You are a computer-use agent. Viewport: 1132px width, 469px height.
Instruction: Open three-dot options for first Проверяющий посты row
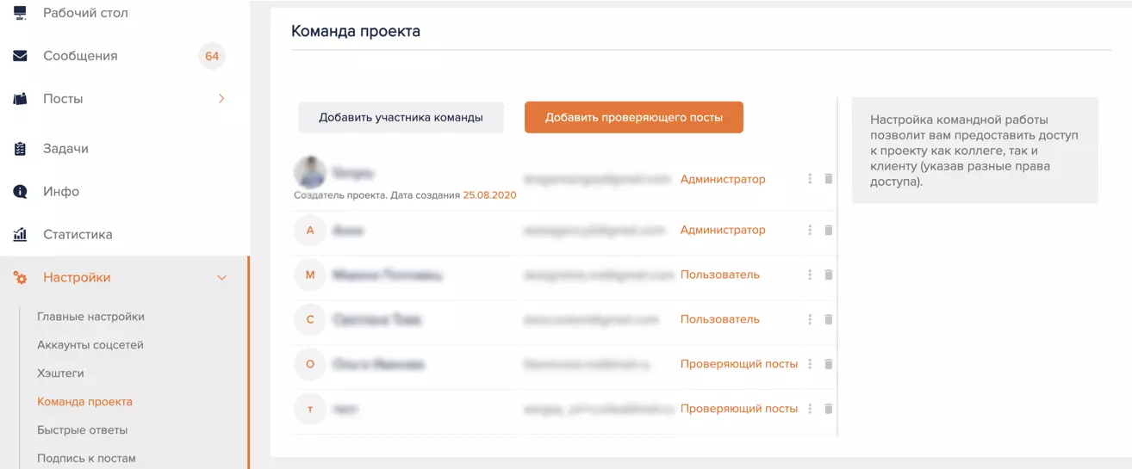pyautogui.click(x=810, y=365)
